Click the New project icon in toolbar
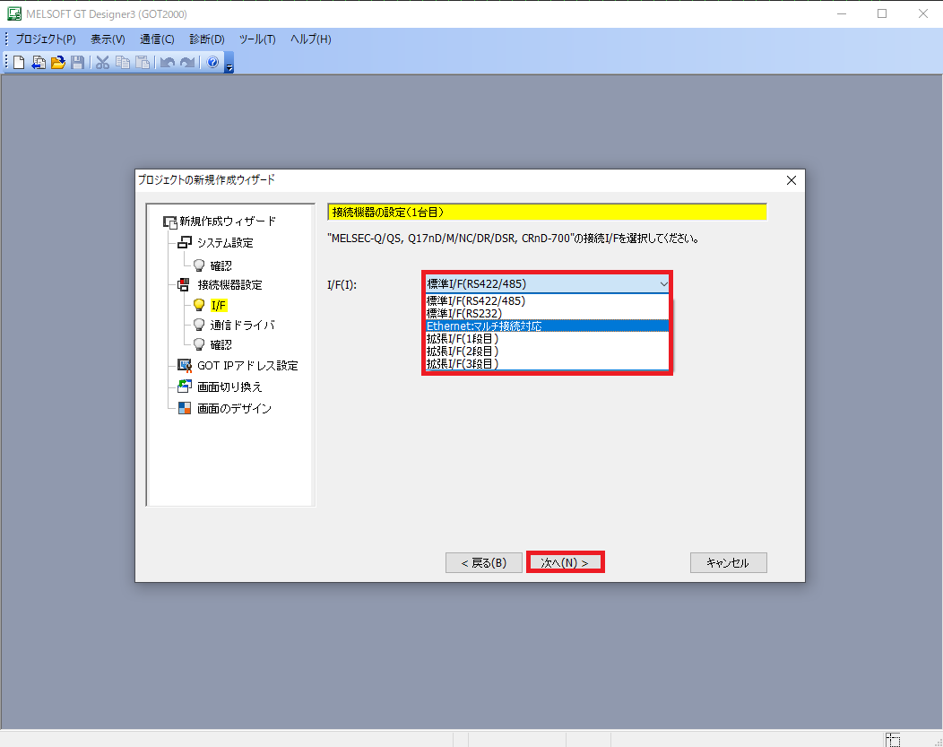 pyautogui.click(x=19, y=62)
